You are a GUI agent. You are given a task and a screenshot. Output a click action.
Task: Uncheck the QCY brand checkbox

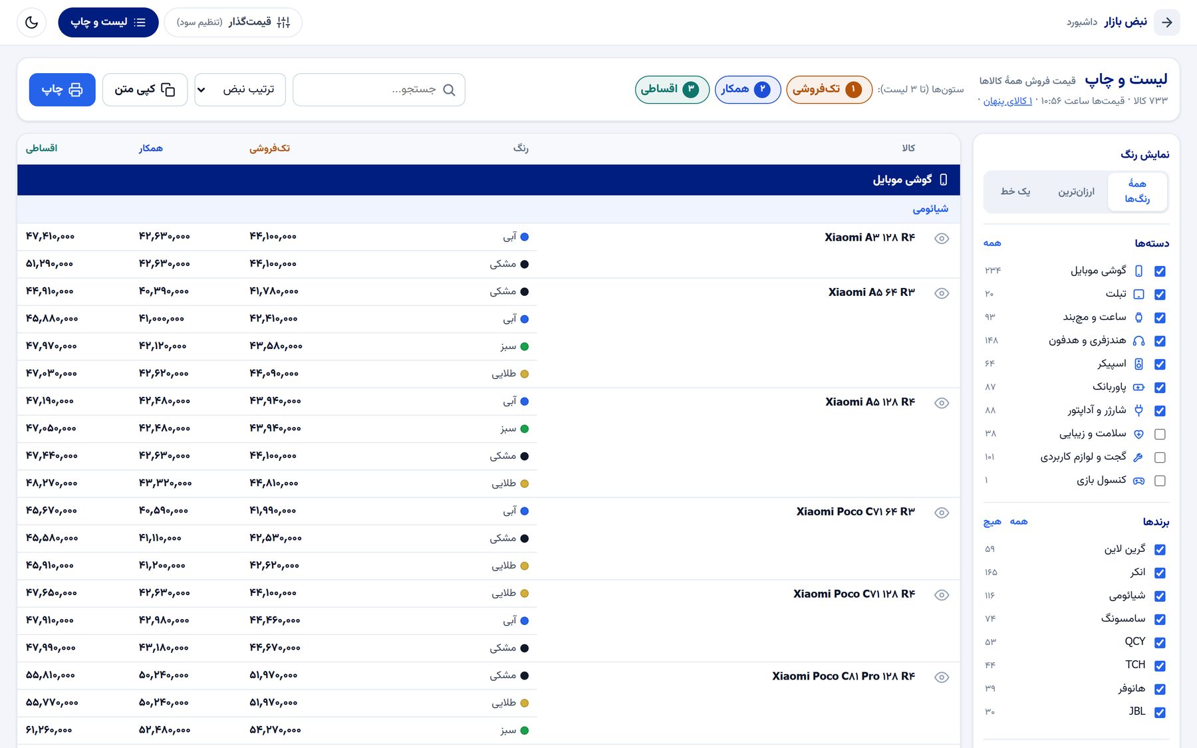coord(1160,642)
